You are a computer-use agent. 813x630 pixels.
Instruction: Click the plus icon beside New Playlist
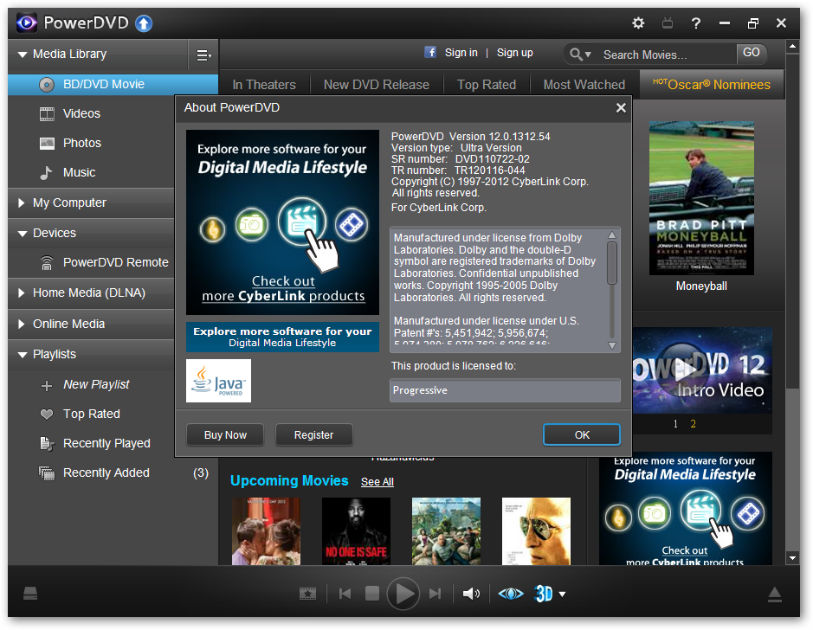click(47, 385)
